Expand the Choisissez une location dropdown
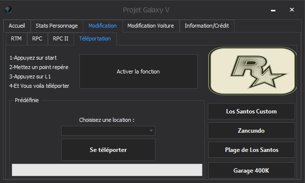305x183 pixels. 108,131
